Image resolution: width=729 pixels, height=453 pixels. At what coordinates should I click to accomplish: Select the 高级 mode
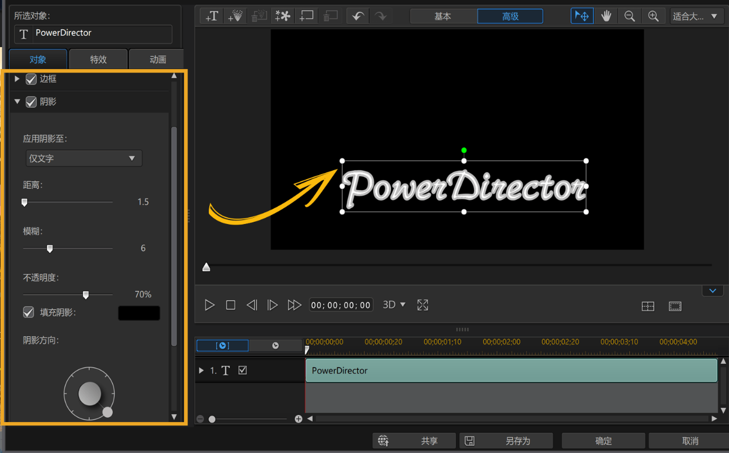coord(510,16)
